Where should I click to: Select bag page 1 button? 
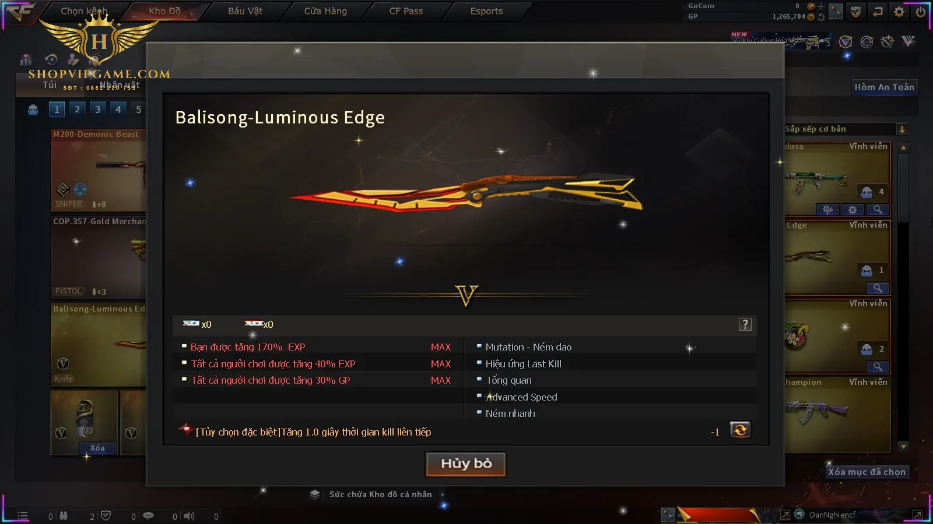tap(57, 109)
